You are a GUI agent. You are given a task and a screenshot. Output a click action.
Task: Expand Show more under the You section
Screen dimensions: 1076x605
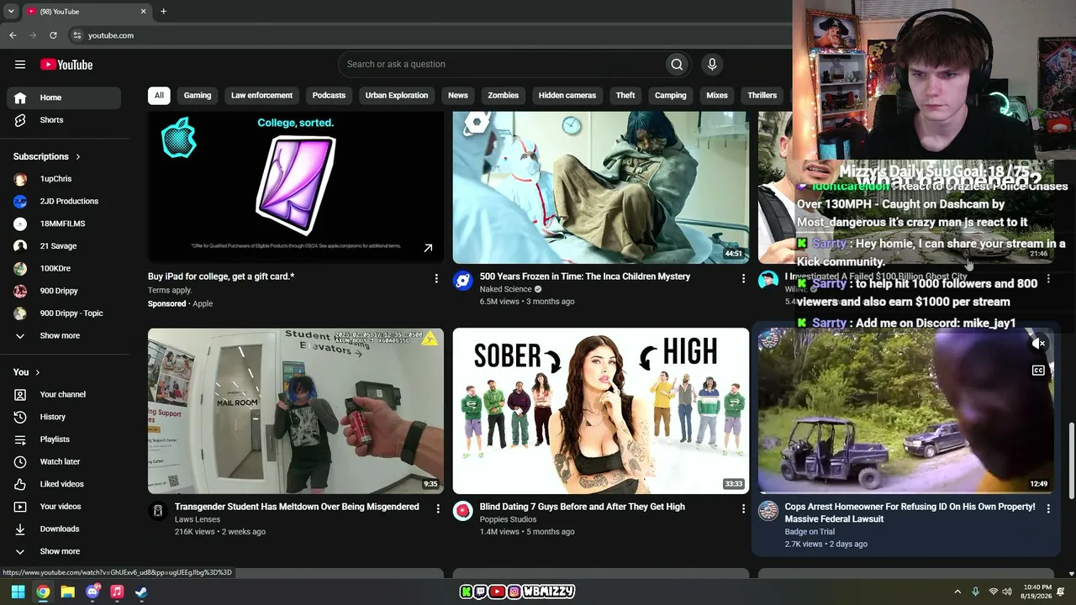click(x=64, y=552)
